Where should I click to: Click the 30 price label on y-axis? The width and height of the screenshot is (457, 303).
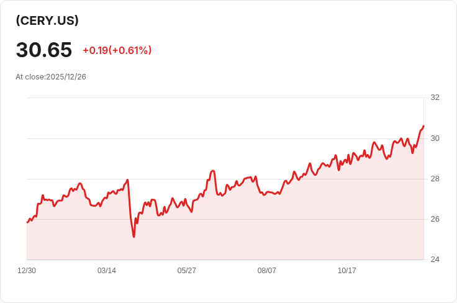pos(435,138)
